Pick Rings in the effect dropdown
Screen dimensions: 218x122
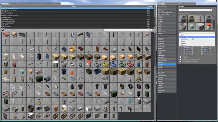(x=197, y=41)
